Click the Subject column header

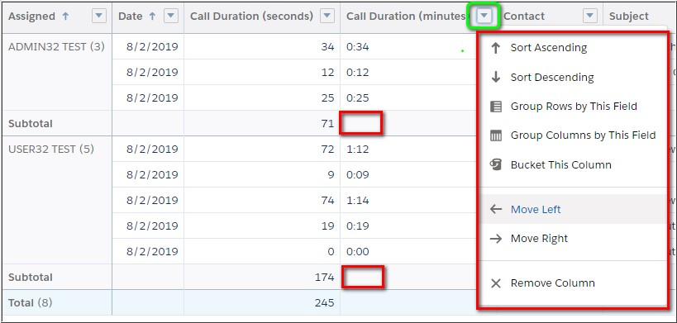click(628, 17)
